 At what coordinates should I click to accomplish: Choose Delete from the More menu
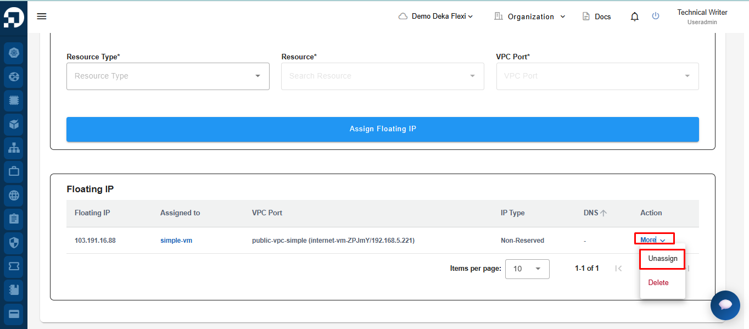pos(658,282)
